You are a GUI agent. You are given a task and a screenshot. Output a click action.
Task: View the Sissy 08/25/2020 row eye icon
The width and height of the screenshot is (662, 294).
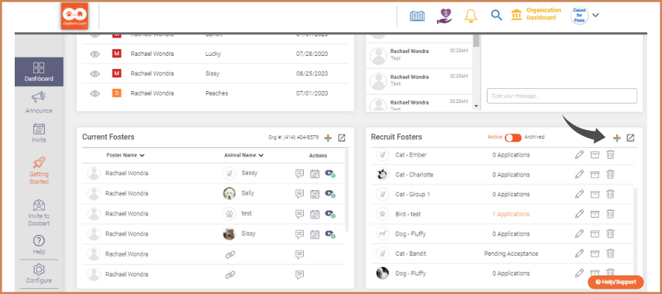[95, 73]
